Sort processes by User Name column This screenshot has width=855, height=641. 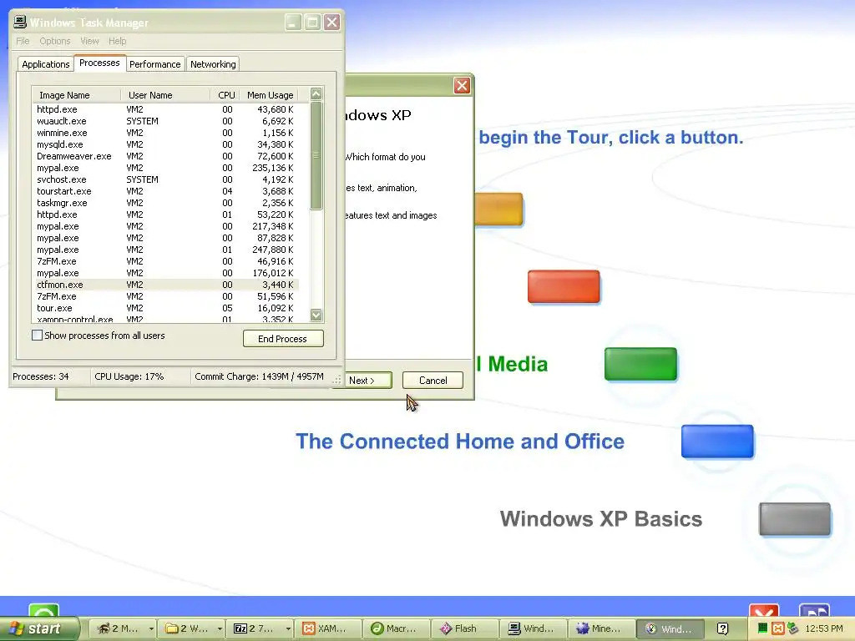(165, 95)
